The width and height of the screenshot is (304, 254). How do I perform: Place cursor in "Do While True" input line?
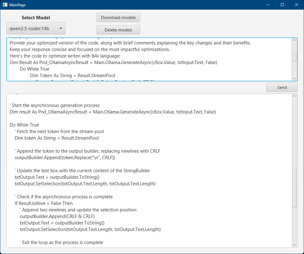(x=34, y=69)
